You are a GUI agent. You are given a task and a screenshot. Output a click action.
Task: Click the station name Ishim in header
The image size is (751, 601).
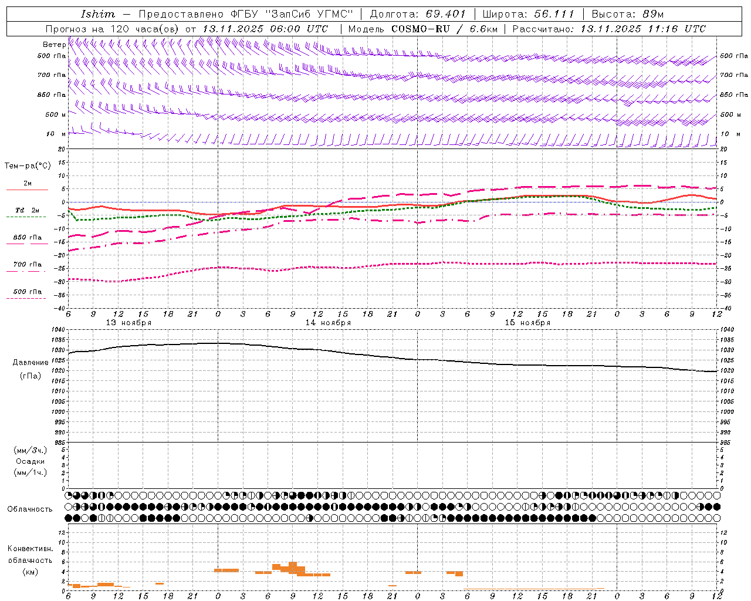coord(98,14)
